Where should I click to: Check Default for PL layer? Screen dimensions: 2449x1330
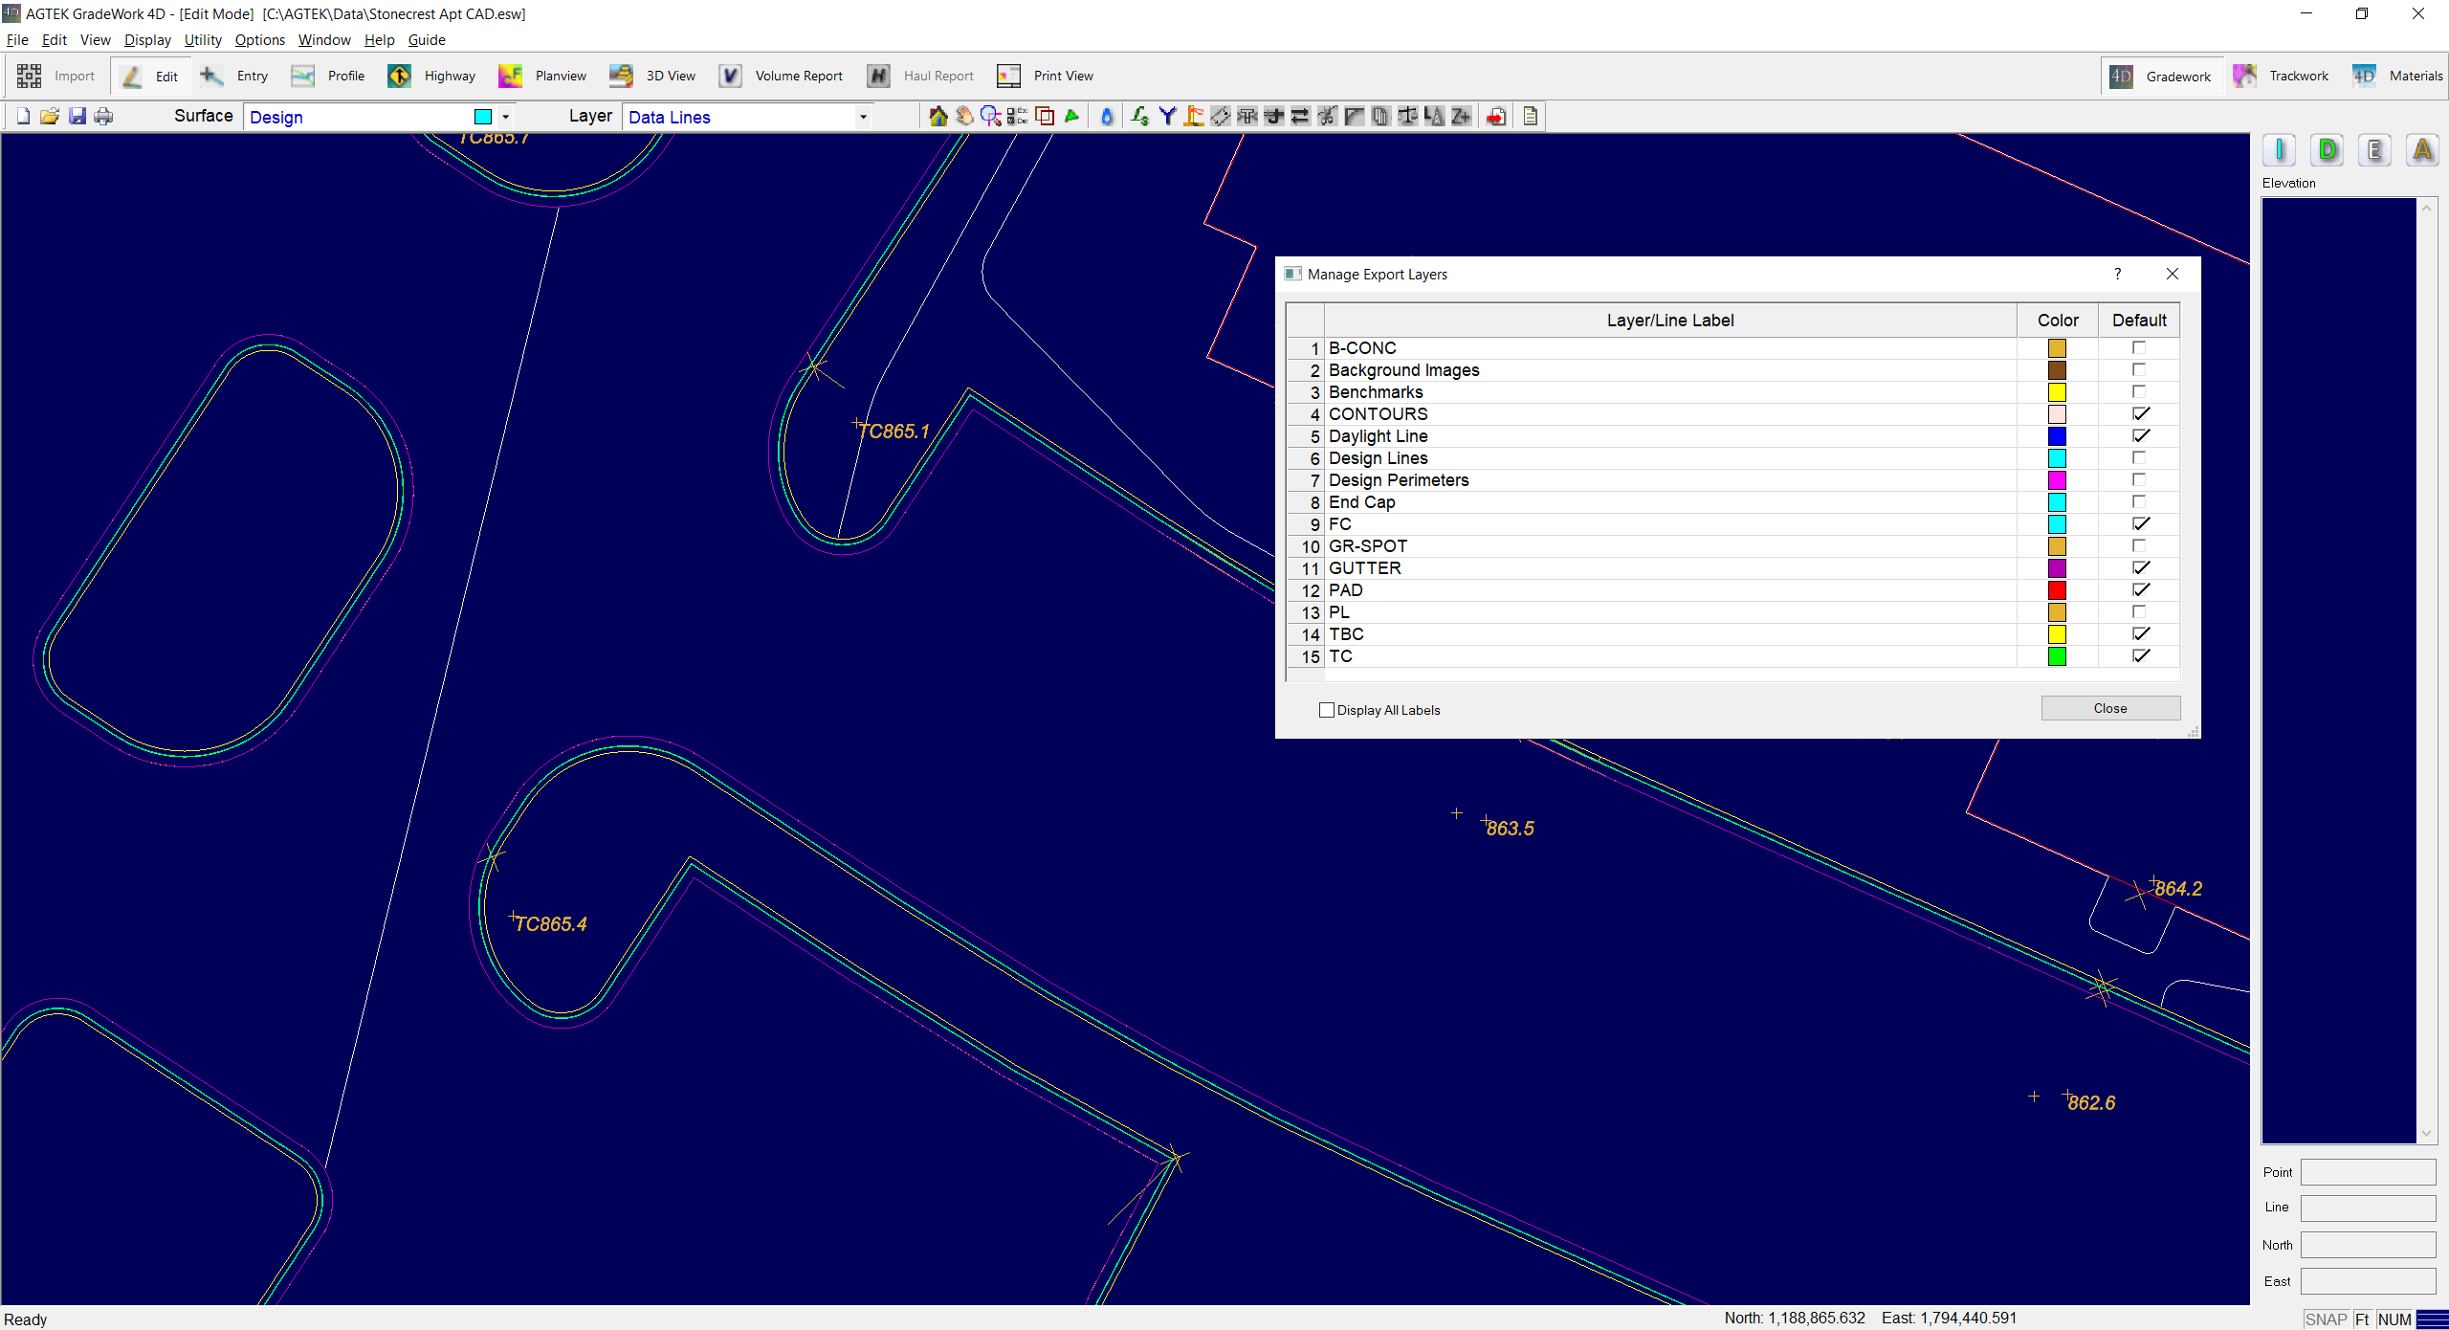(2139, 612)
